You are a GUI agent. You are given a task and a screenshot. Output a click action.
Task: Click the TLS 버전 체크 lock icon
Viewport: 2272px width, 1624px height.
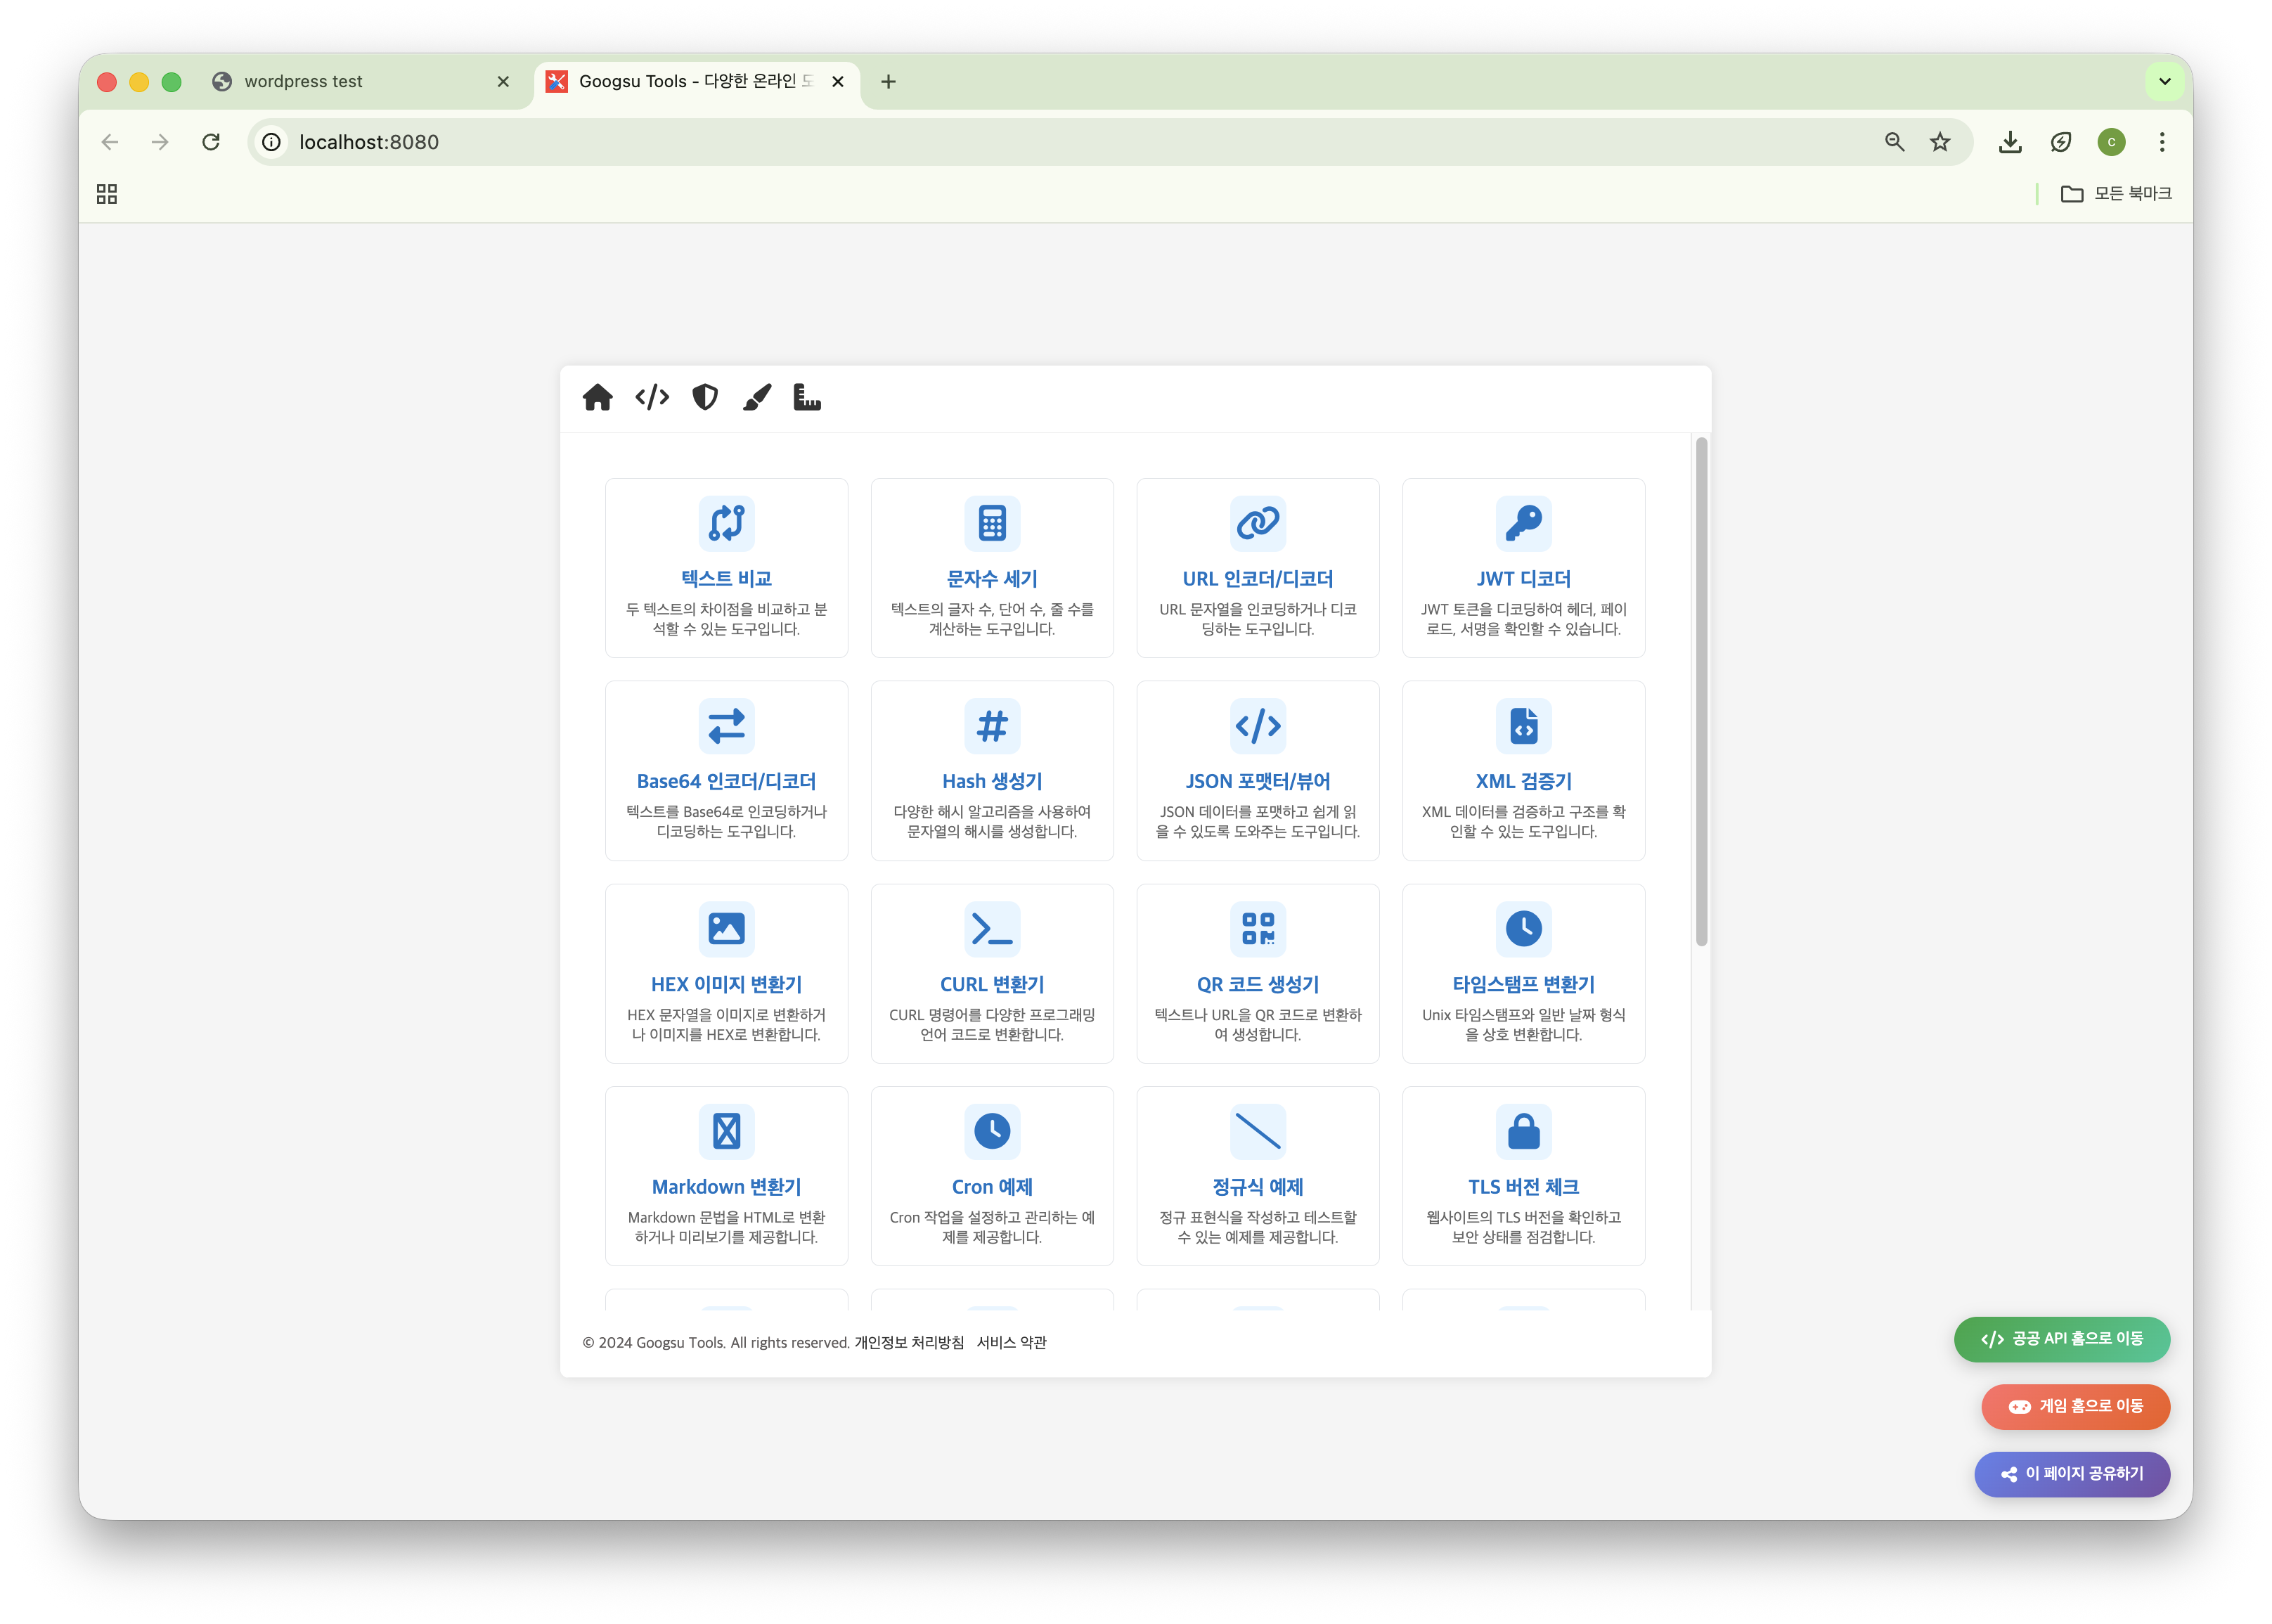coord(1523,1132)
